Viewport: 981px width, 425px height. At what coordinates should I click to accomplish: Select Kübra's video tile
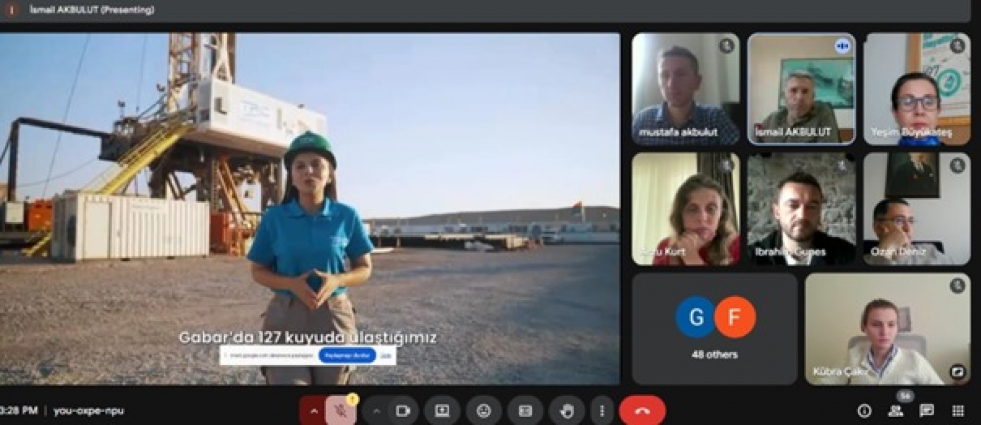coord(887,328)
